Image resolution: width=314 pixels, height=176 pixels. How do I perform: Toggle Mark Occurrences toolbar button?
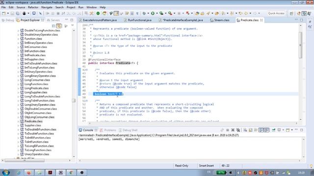(x=116, y=13)
